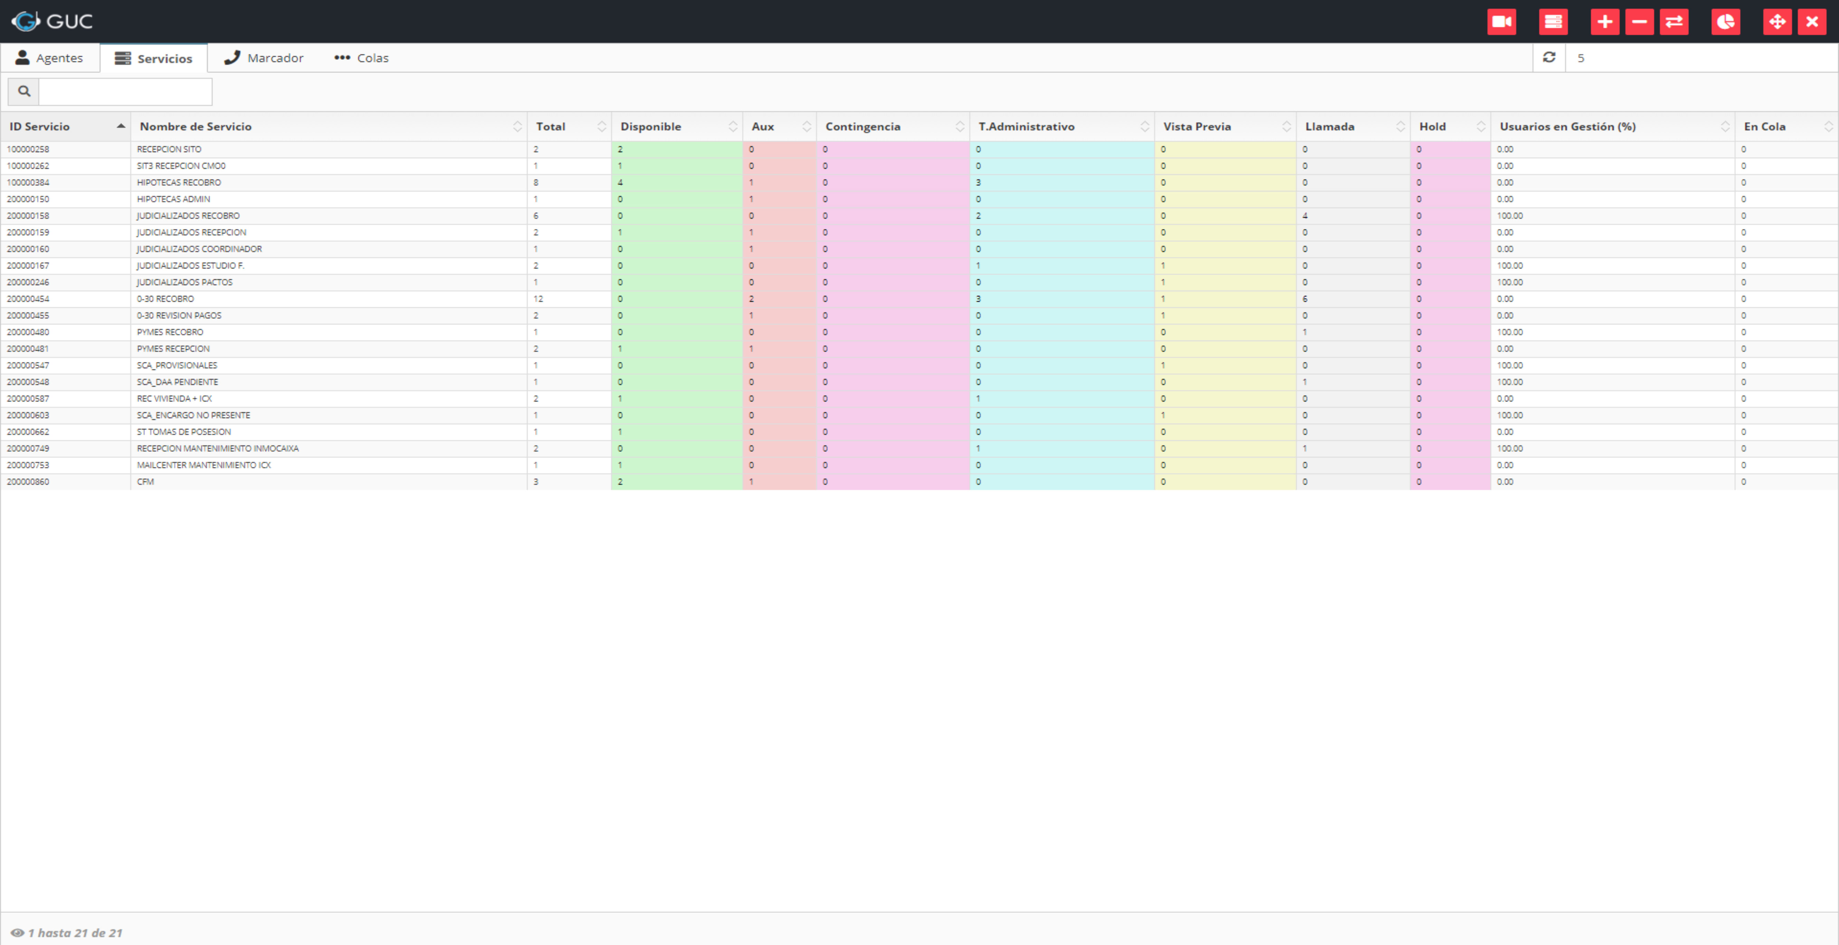Select the RECEPCION SITO service row
This screenshot has height=945, width=1839.
pyautogui.click(x=919, y=149)
